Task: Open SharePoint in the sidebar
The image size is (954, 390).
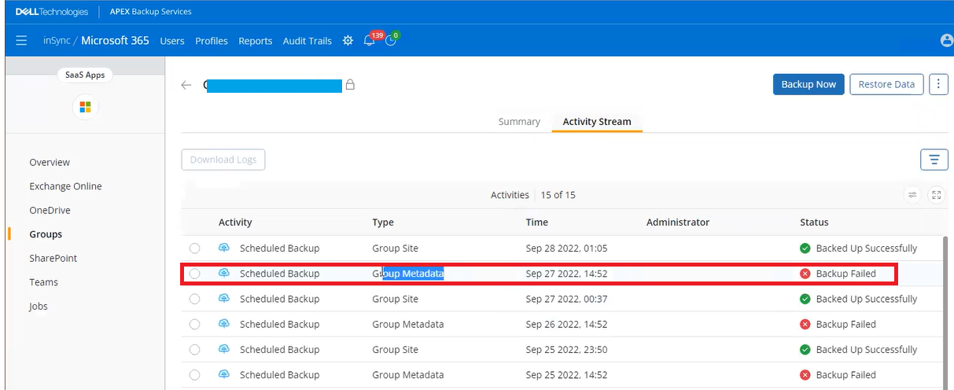Action: coord(53,258)
